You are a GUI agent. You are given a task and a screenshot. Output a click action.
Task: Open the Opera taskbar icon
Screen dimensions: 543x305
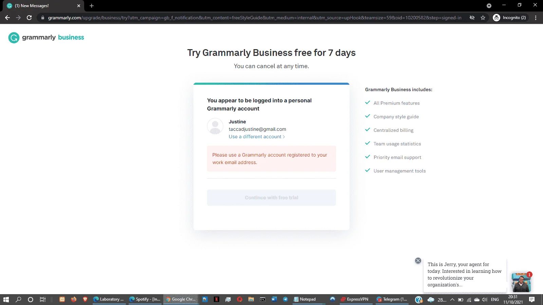tap(240, 299)
